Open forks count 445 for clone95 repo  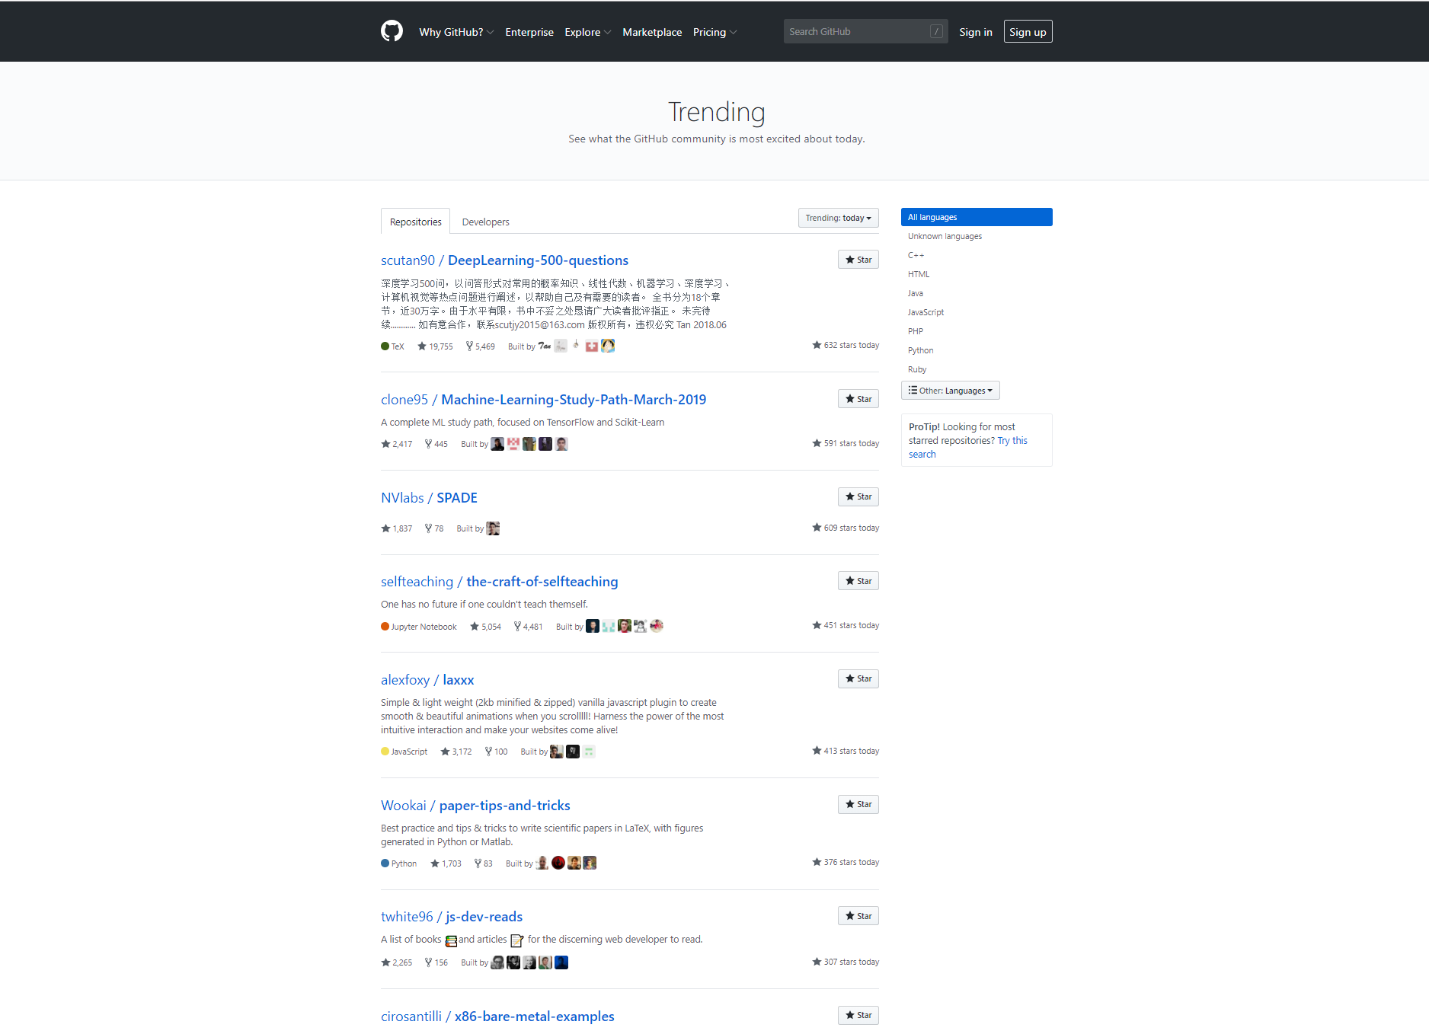[436, 444]
